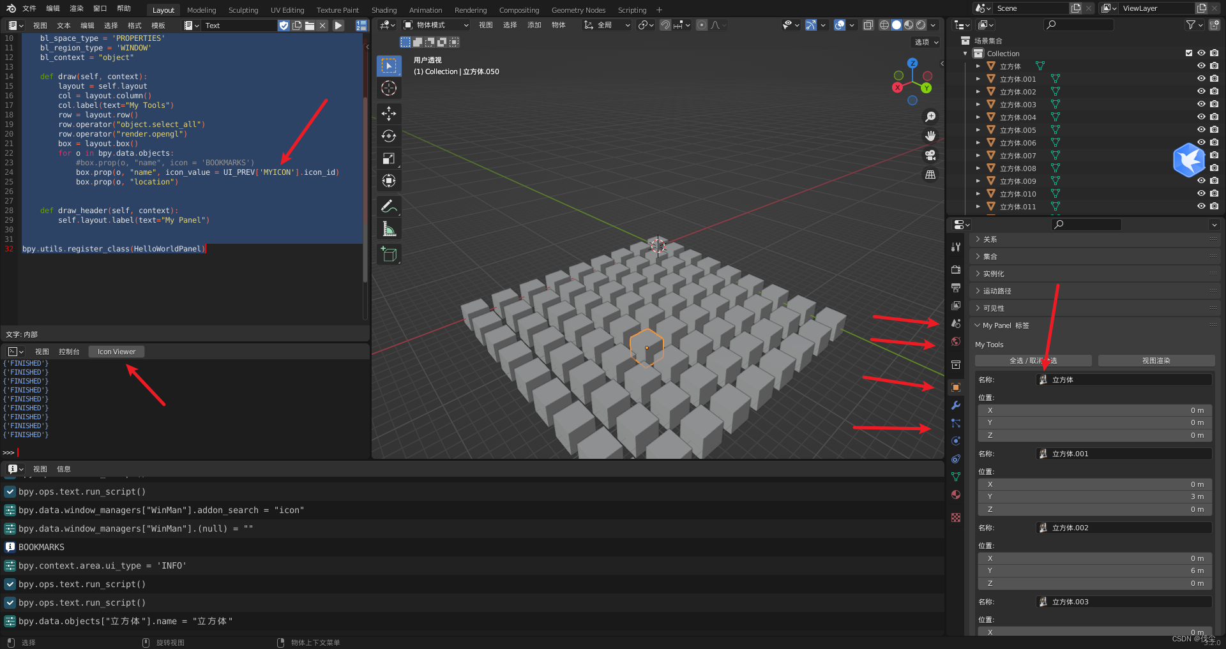Open the Object Constraints tab
Image resolution: width=1226 pixels, height=649 pixels.
(956, 459)
